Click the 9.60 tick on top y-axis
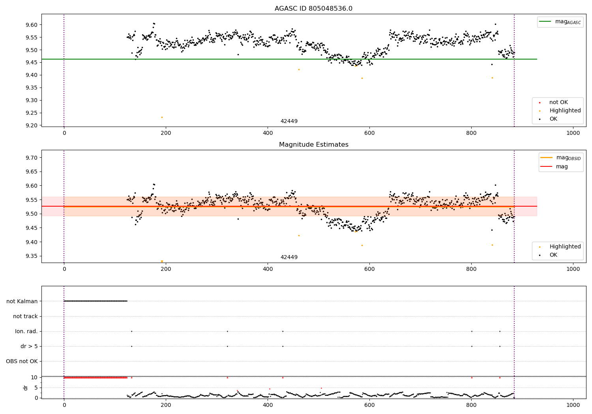Screen dimensions: 592x414 coord(32,25)
